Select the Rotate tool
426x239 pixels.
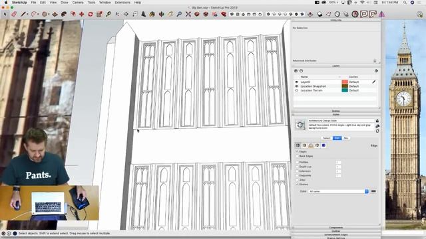tap(91, 14)
